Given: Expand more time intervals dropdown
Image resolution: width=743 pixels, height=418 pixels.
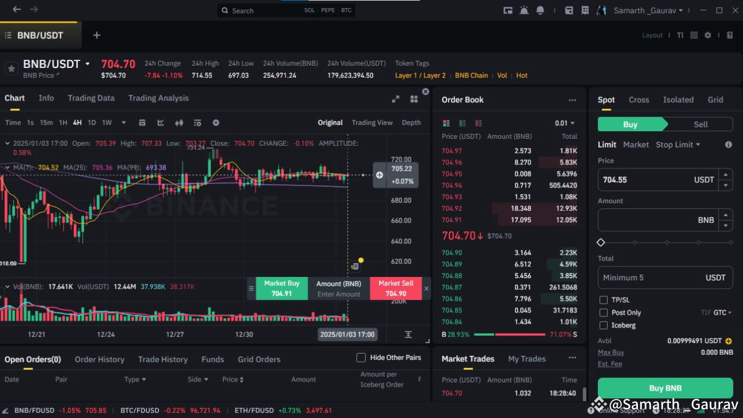Looking at the screenshot, I should click(x=124, y=122).
